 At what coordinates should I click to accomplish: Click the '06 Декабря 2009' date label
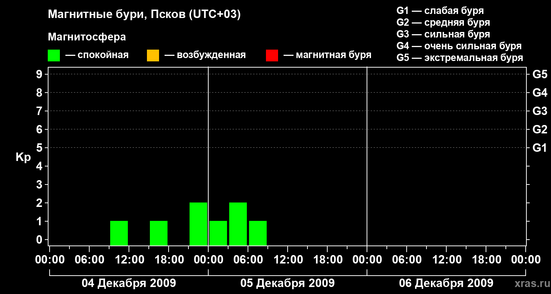point(446,283)
